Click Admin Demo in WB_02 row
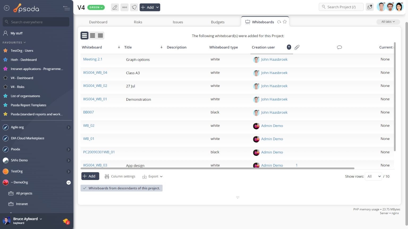408x229 pixels. click(x=272, y=126)
